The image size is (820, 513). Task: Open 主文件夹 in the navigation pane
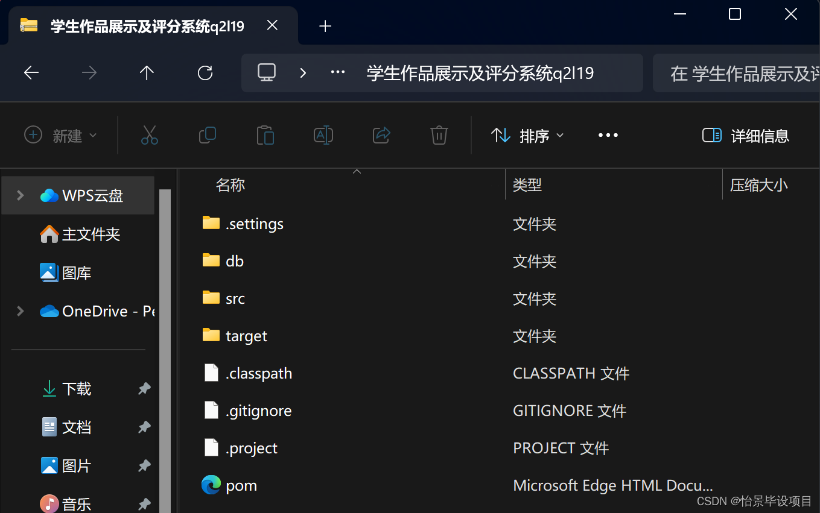click(80, 234)
